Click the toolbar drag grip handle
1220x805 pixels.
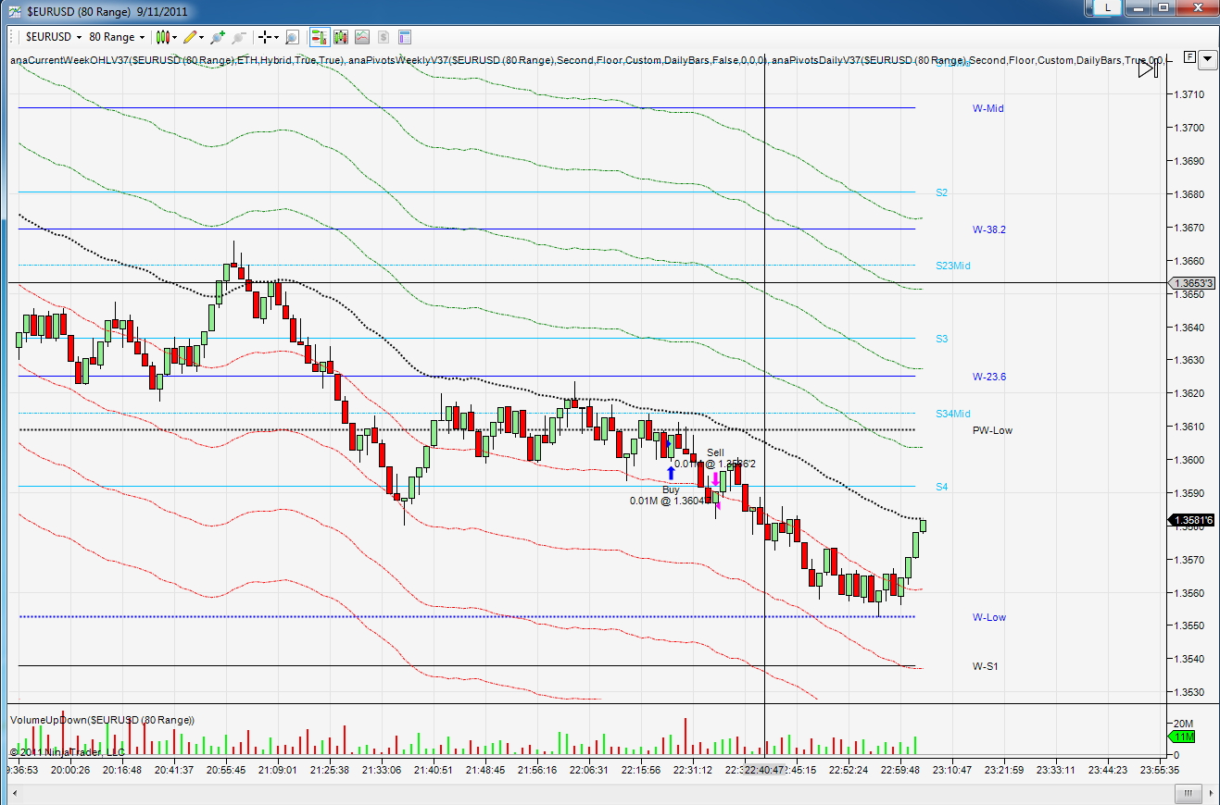coord(13,37)
